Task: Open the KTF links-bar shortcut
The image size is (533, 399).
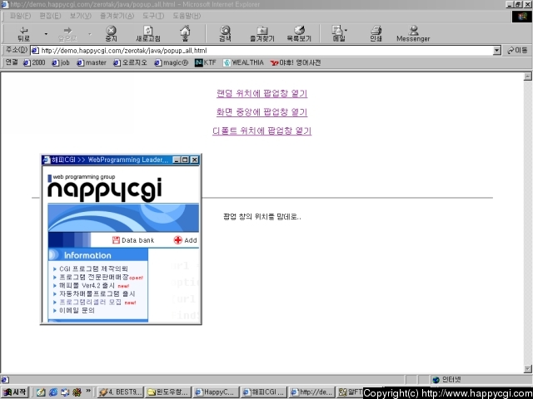Action: [x=206, y=62]
